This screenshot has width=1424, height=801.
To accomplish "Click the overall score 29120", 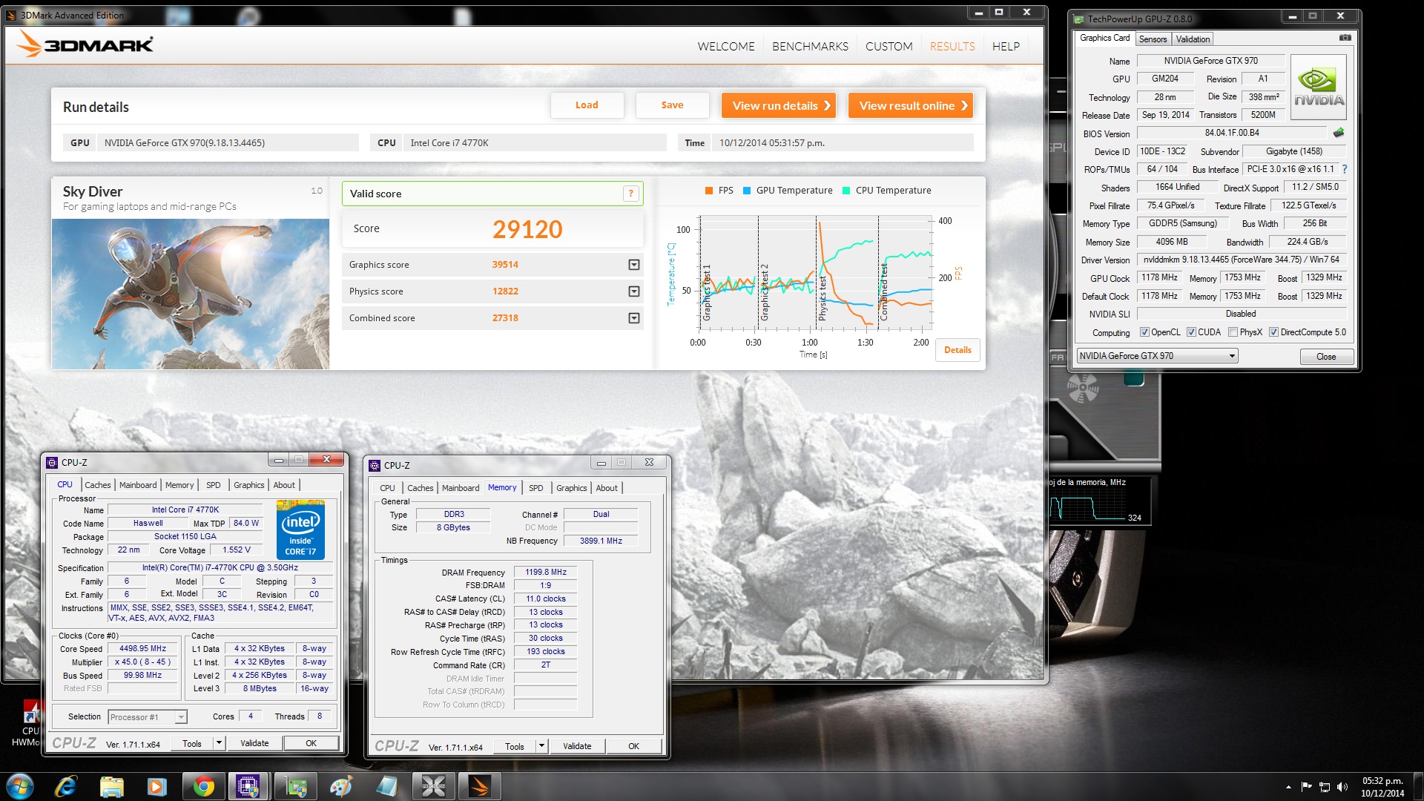I will 527,229.
